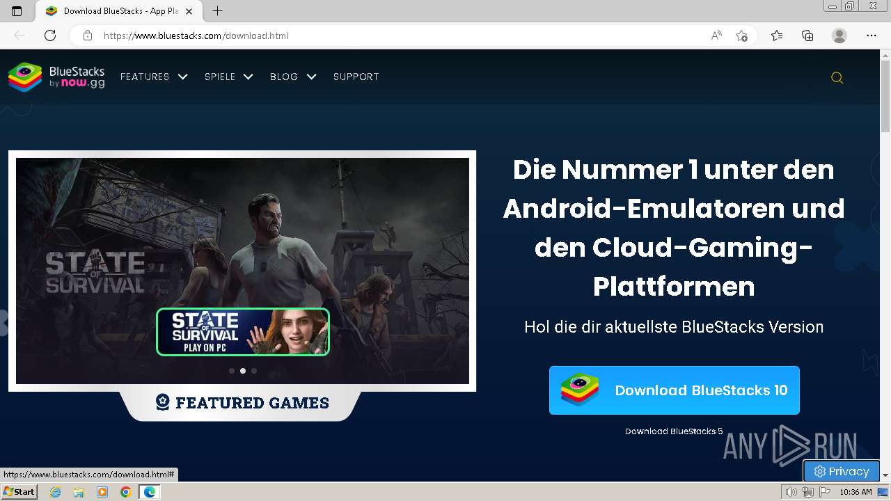Open the Windows Start menu
Image resolution: width=891 pixels, height=501 pixels.
(19, 492)
